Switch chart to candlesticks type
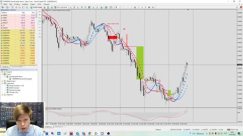Viewport: 243px width, 136px height. pos(74,7)
